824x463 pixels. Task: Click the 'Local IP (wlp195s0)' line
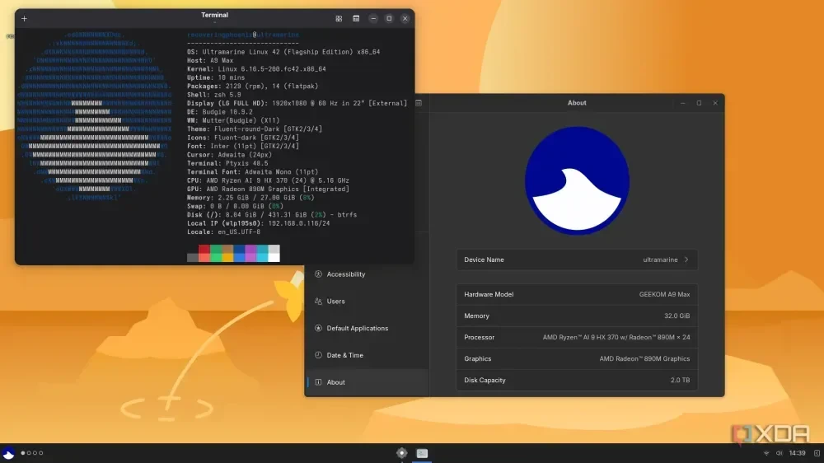pyautogui.click(x=259, y=223)
